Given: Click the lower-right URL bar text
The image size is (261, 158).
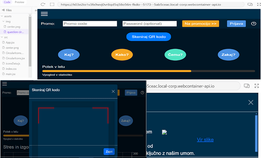Looking at the screenshot, I should pyautogui.click(x=180, y=86).
